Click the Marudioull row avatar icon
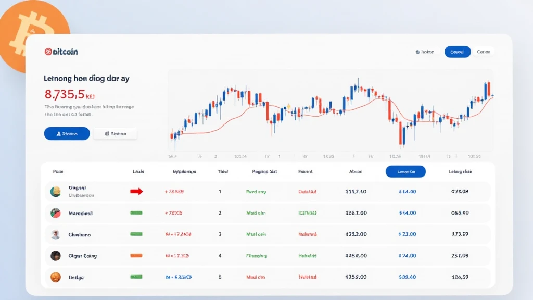 (x=56, y=213)
